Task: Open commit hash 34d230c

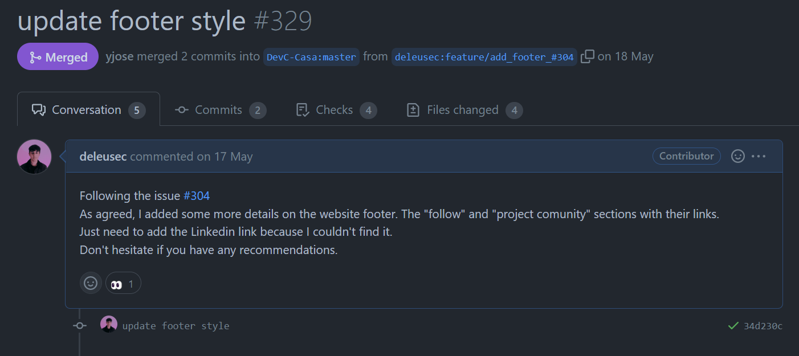Action: 763,326
